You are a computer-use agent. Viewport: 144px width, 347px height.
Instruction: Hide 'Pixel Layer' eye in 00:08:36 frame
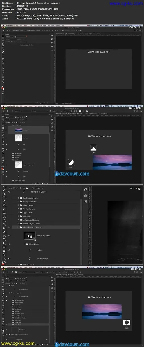[6, 130]
